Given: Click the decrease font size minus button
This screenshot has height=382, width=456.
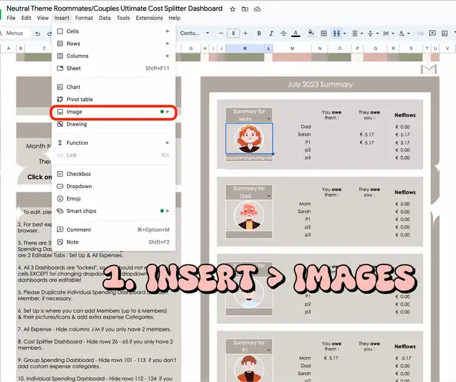Looking at the screenshot, I should tap(221, 33).
